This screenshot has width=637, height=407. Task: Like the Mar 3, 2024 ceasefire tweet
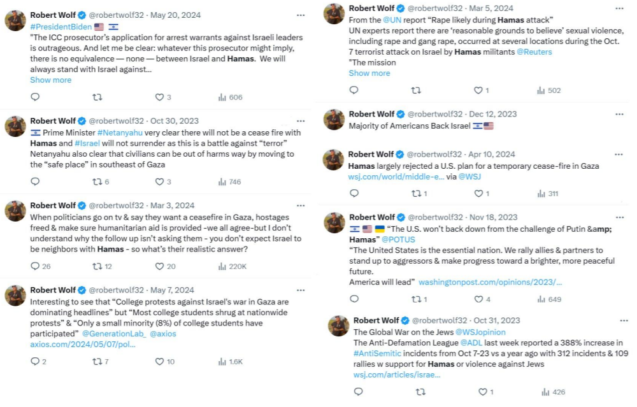point(160,266)
